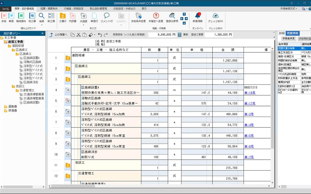This screenshot has height=194, width=311.
Task: Click the 未確定へ変更 icon
Action: (x=156, y=17)
